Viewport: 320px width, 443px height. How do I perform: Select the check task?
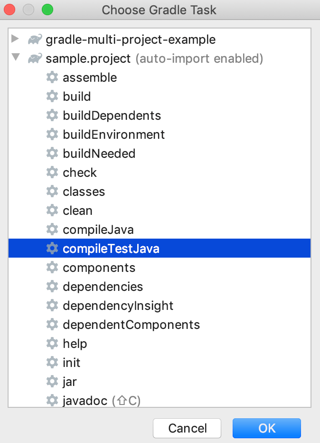pos(79,172)
